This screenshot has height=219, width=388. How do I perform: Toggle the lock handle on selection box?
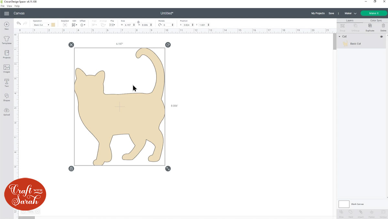[71, 169]
